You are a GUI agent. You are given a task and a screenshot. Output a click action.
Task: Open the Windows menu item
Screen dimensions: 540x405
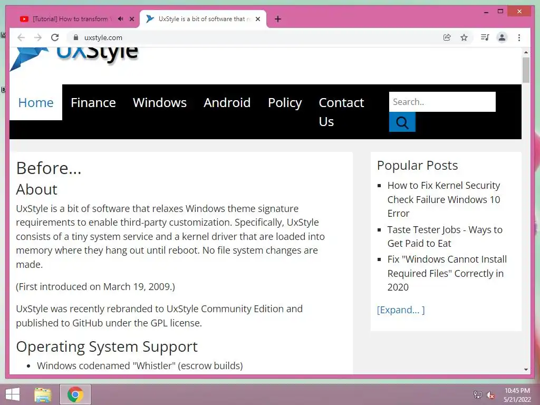point(160,103)
